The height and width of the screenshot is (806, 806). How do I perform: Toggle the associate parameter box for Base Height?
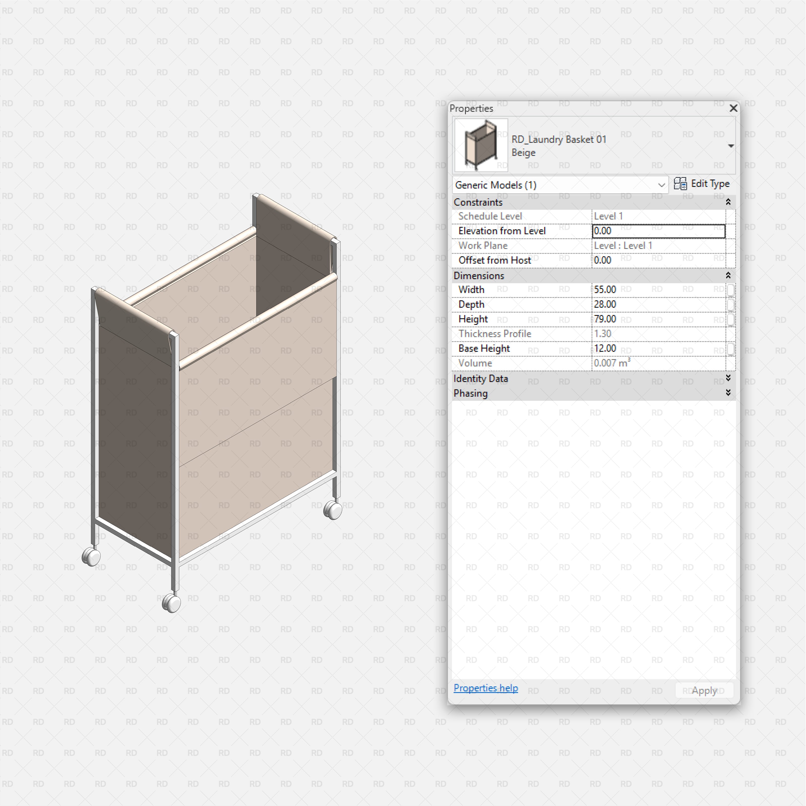pos(731,349)
